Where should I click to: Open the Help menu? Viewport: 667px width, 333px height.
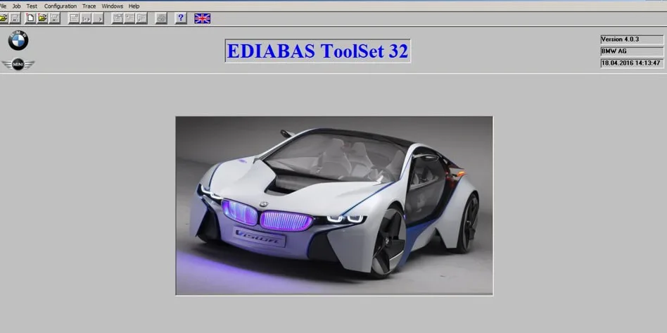pyautogui.click(x=134, y=6)
